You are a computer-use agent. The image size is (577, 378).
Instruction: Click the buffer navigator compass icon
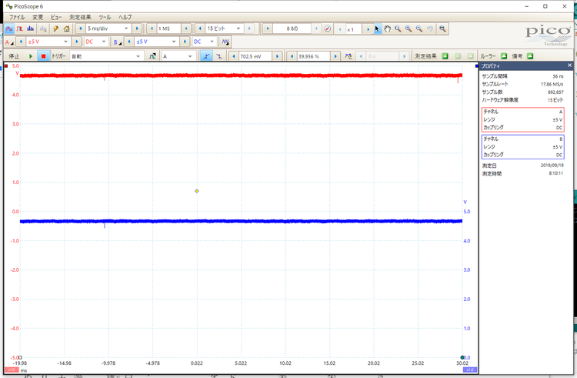[328, 28]
